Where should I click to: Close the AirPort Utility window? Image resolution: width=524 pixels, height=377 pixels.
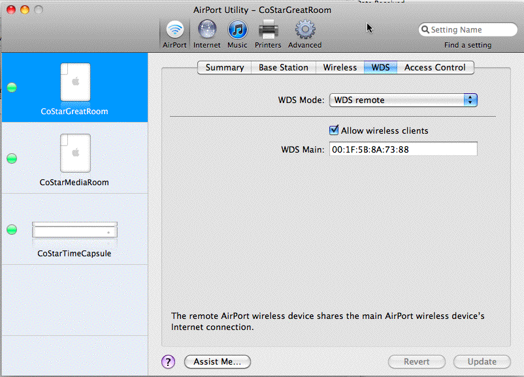pos(11,10)
